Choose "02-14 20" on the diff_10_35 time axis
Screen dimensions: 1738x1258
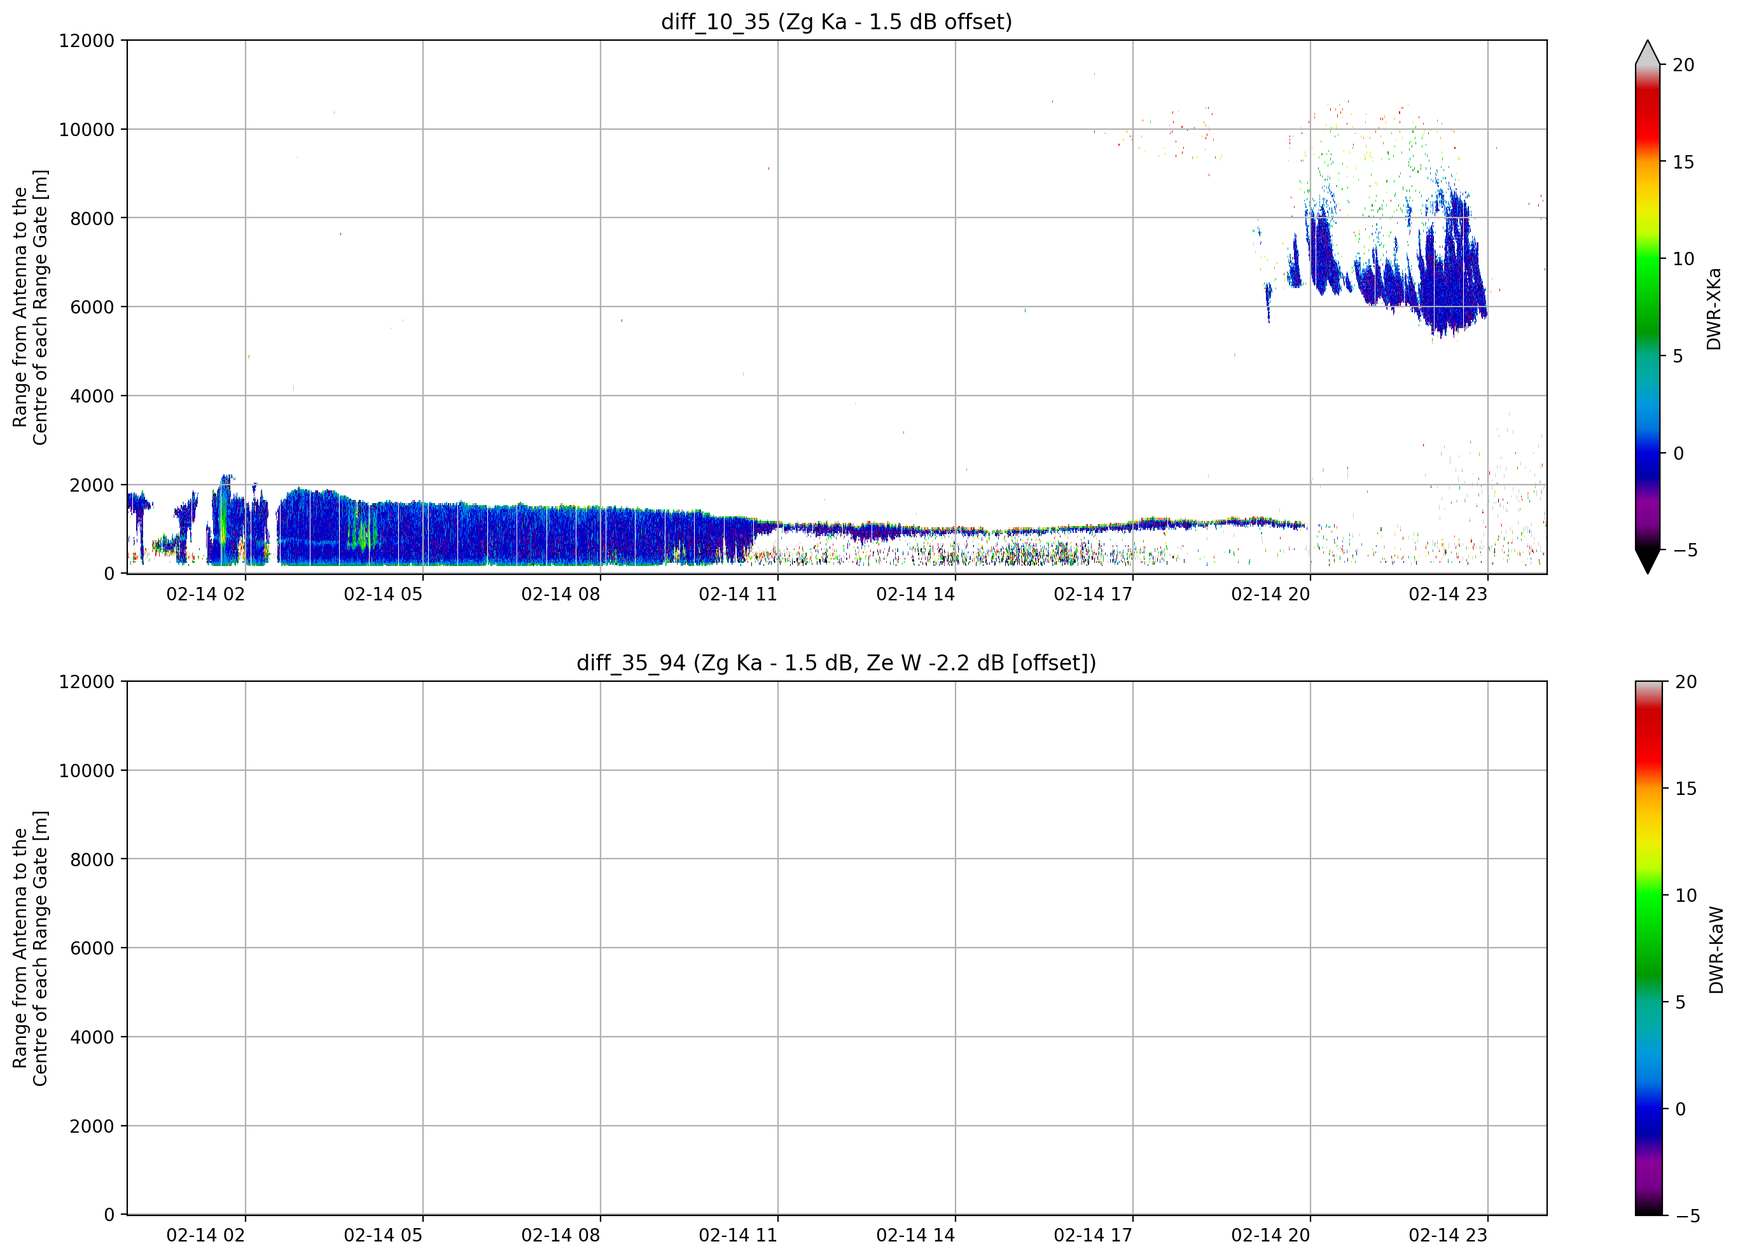(1270, 595)
